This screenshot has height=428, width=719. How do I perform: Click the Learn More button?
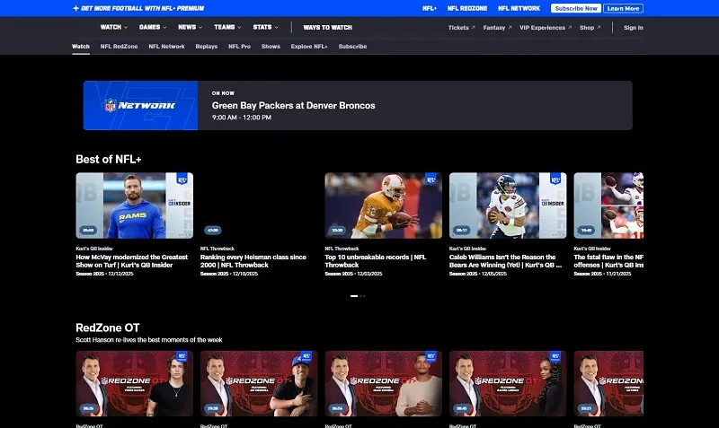[623, 8]
